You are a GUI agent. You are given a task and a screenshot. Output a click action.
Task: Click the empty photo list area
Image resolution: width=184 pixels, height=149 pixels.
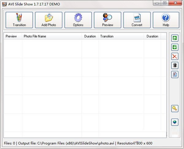point(85,88)
